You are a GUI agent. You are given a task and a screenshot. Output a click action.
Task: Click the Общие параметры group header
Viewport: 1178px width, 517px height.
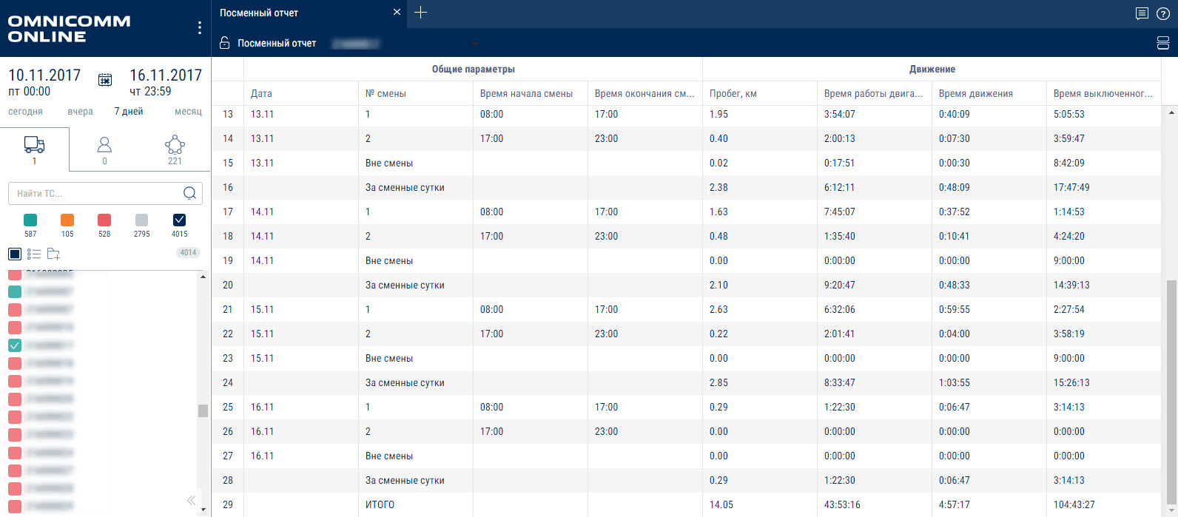[474, 69]
